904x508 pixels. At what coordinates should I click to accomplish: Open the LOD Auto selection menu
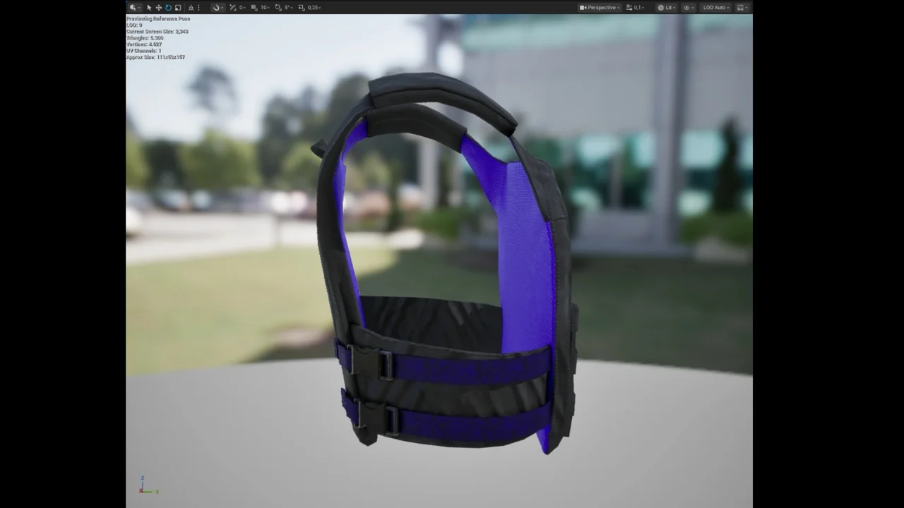pyautogui.click(x=715, y=8)
